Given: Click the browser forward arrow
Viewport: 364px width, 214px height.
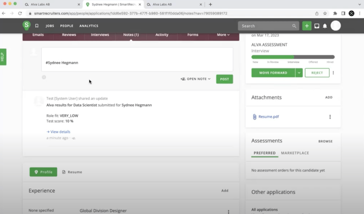Looking at the screenshot, I should (x=12, y=13).
